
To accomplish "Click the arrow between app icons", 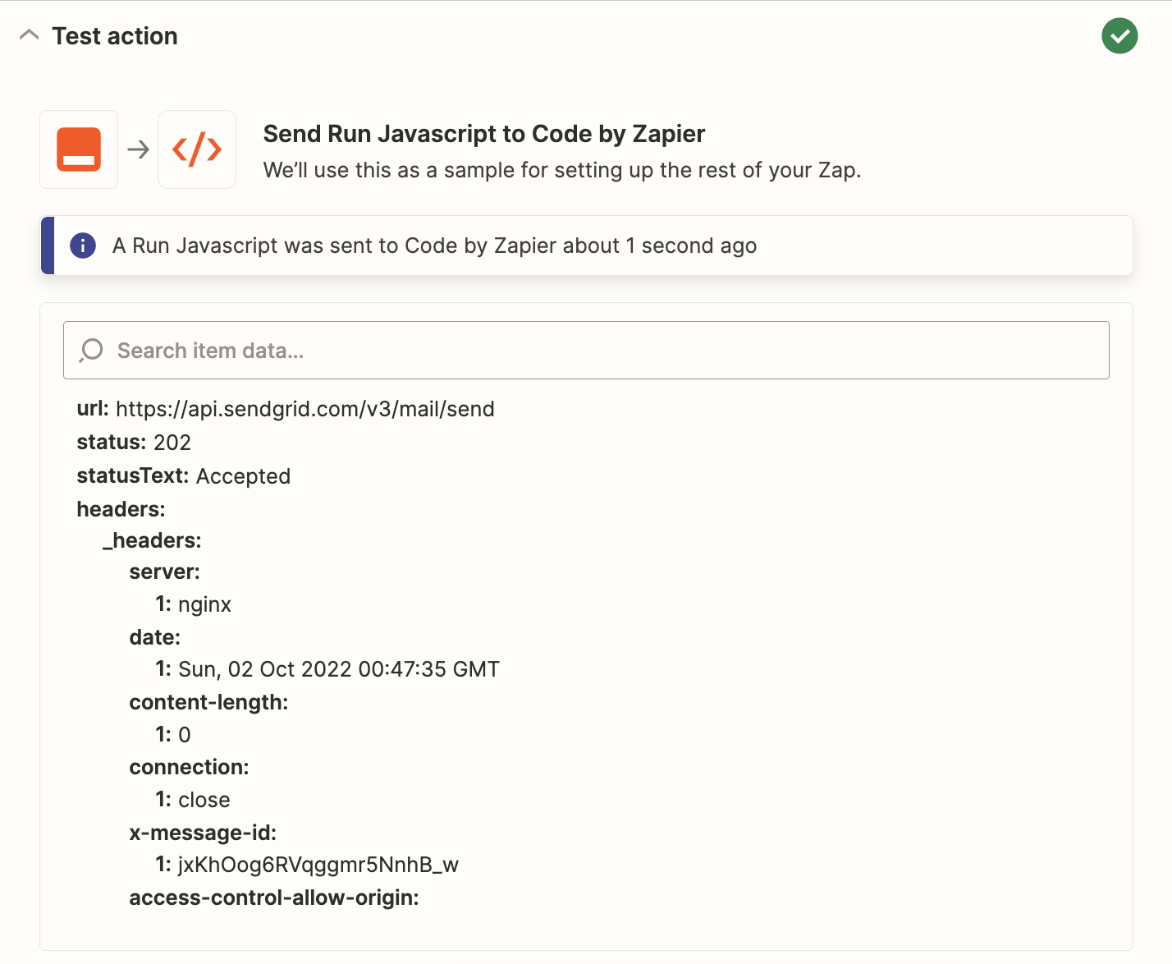I will click(x=138, y=149).
